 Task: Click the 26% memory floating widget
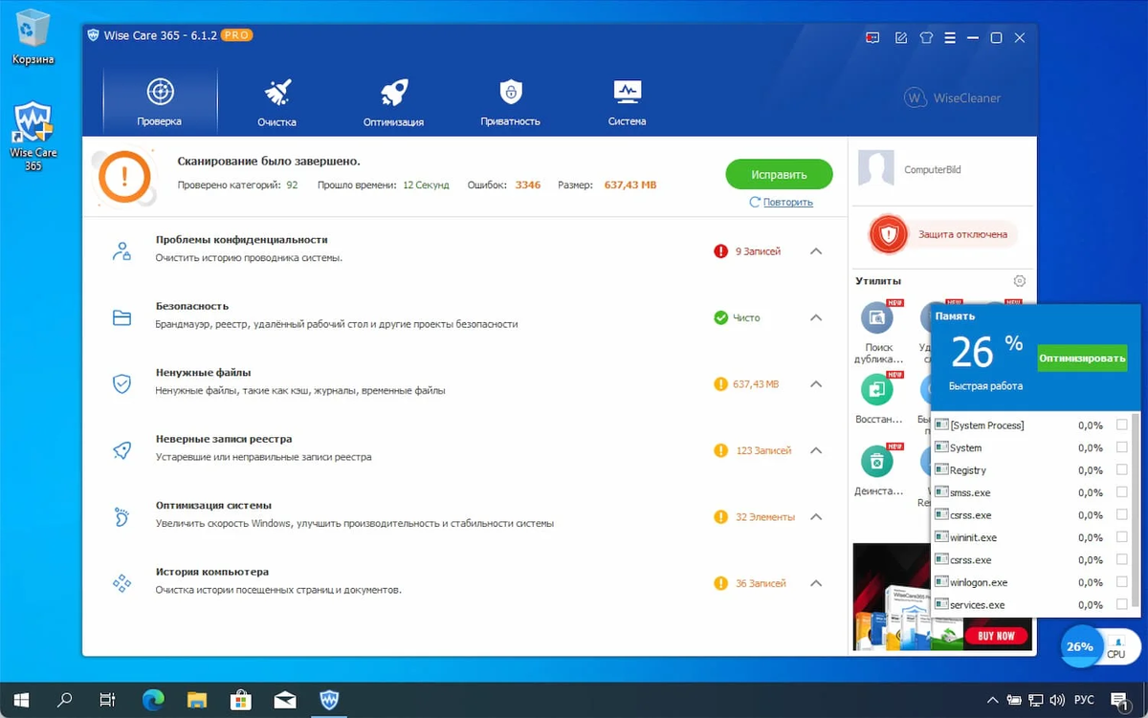(x=1080, y=646)
